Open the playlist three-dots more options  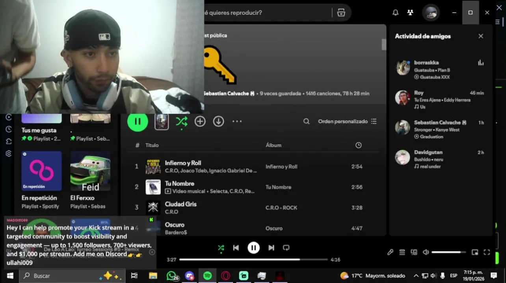(x=237, y=121)
